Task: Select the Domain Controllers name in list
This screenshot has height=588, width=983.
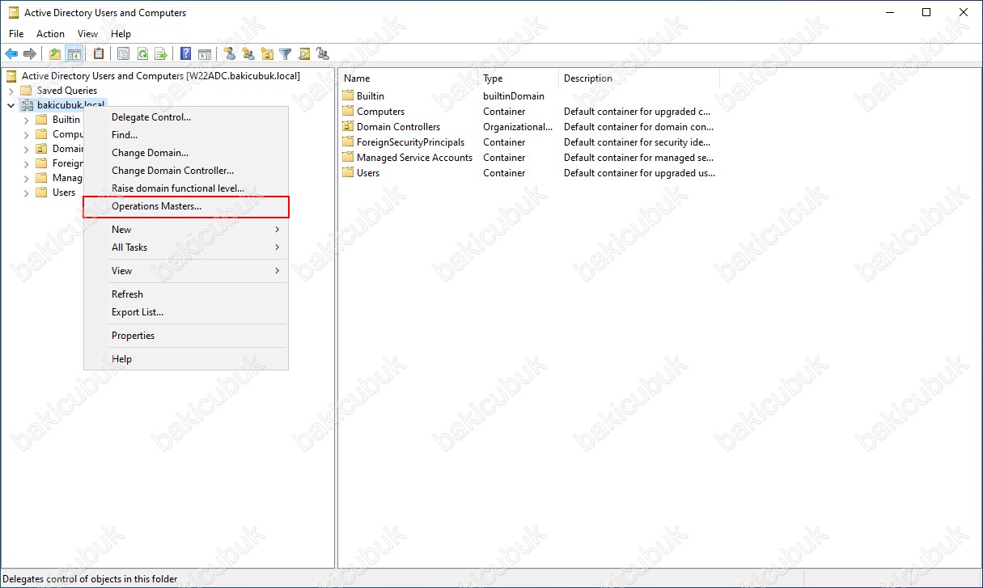Action: click(x=399, y=127)
